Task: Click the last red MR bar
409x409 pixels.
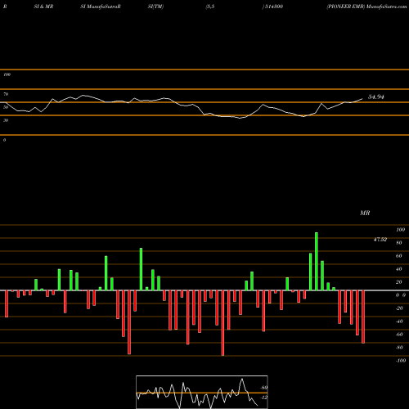Action: point(363,317)
